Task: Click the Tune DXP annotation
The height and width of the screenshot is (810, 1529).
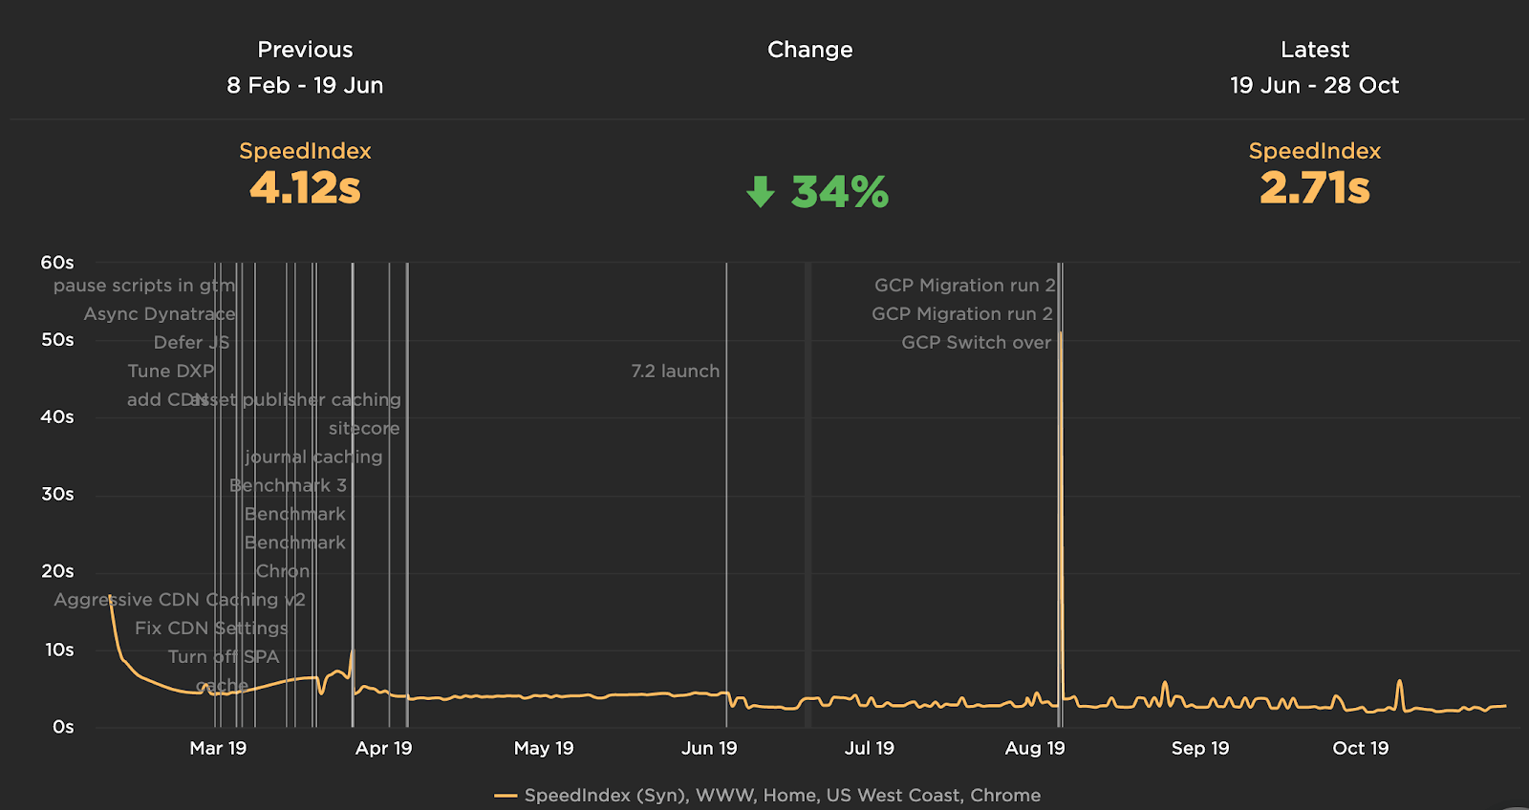Action: 171,372
